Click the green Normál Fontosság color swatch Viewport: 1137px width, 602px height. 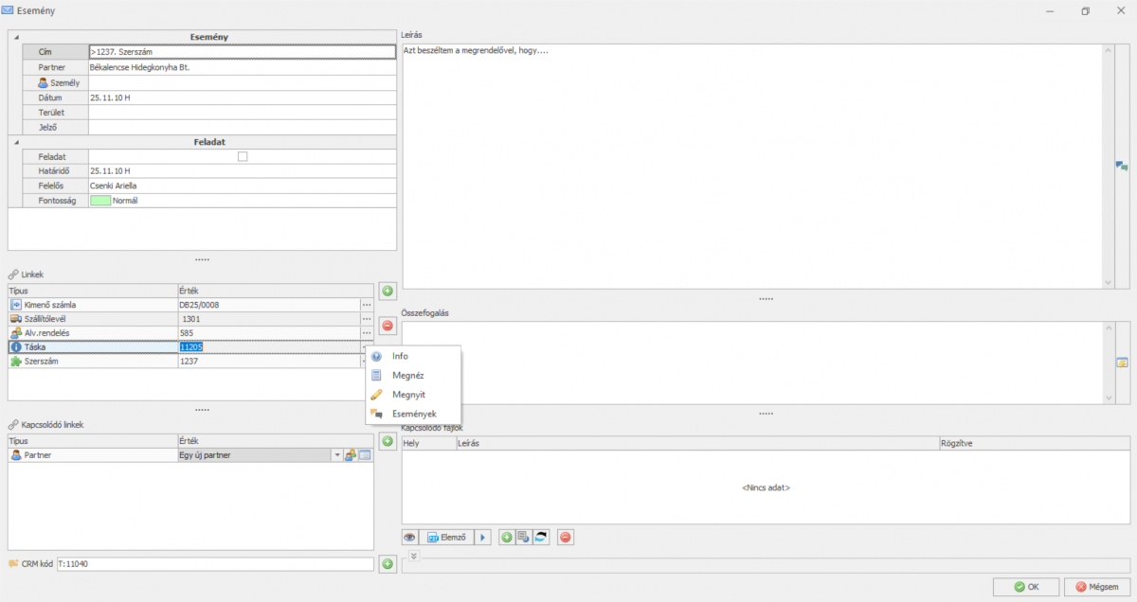coord(99,201)
